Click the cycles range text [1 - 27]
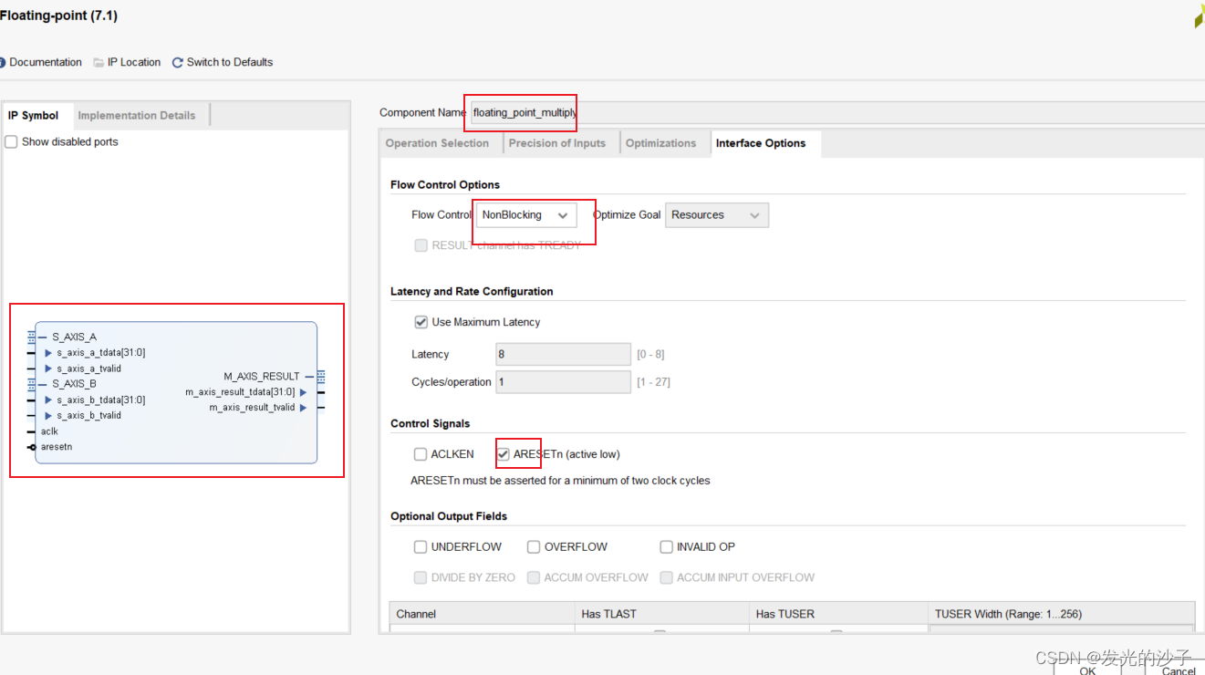This screenshot has width=1205, height=675. pyautogui.click(x=653, y=382)
